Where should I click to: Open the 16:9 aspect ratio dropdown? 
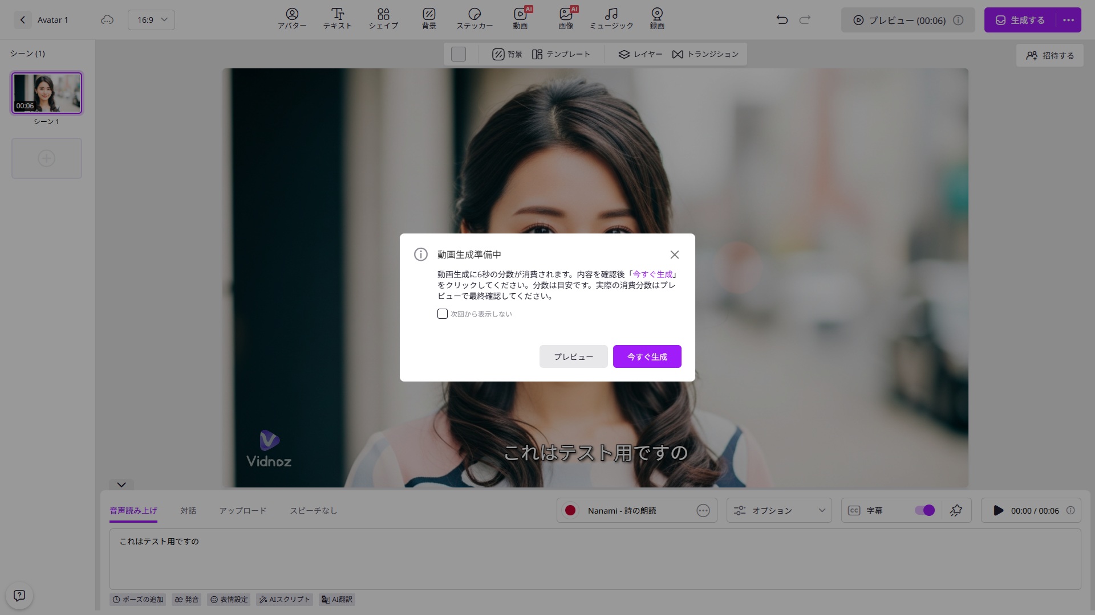[151, 20]
